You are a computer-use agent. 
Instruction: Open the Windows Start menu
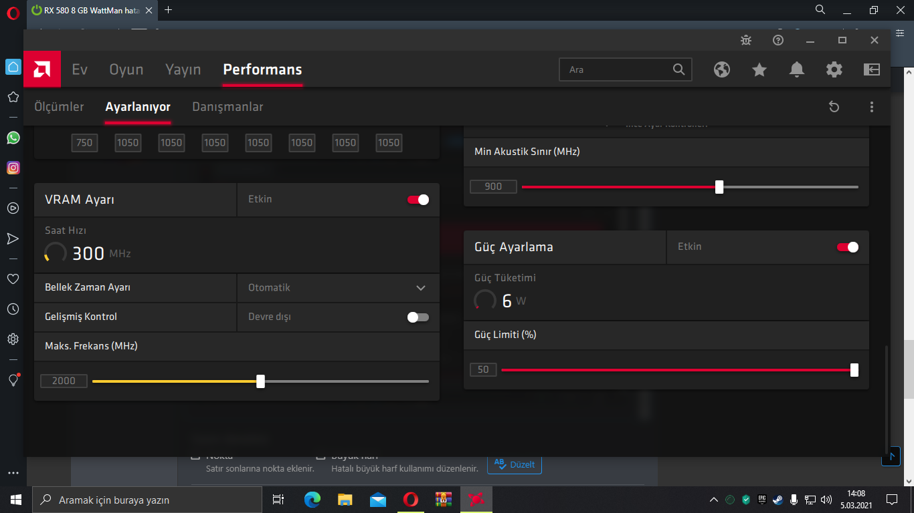pos(16,500)
